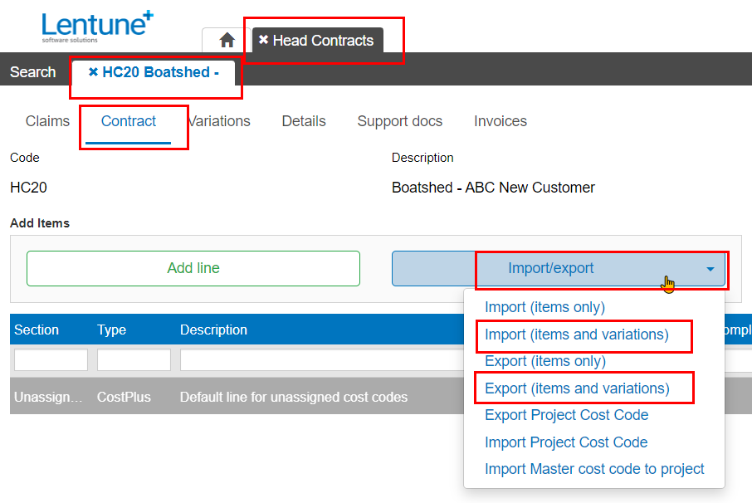
Task: Click the Section filter field
Action: (50, 359)
